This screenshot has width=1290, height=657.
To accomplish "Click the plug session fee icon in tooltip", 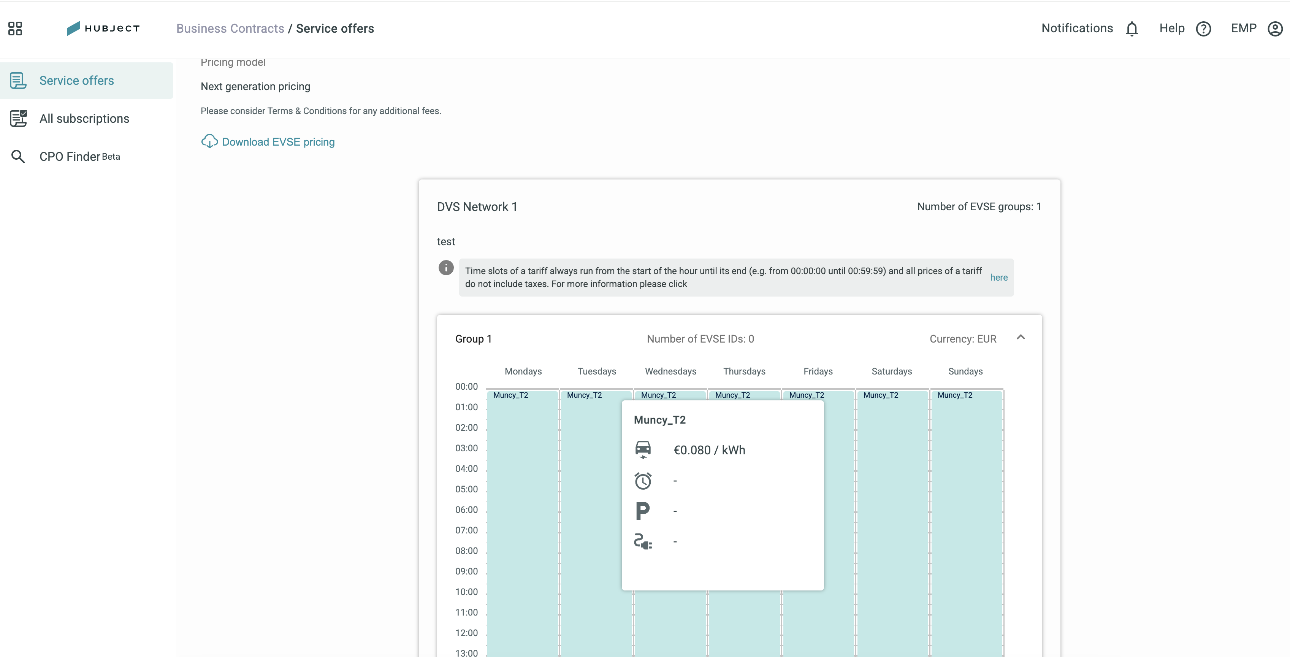I will [643, 542].
